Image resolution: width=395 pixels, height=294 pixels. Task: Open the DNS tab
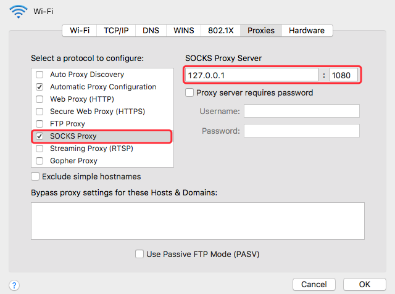152,30
